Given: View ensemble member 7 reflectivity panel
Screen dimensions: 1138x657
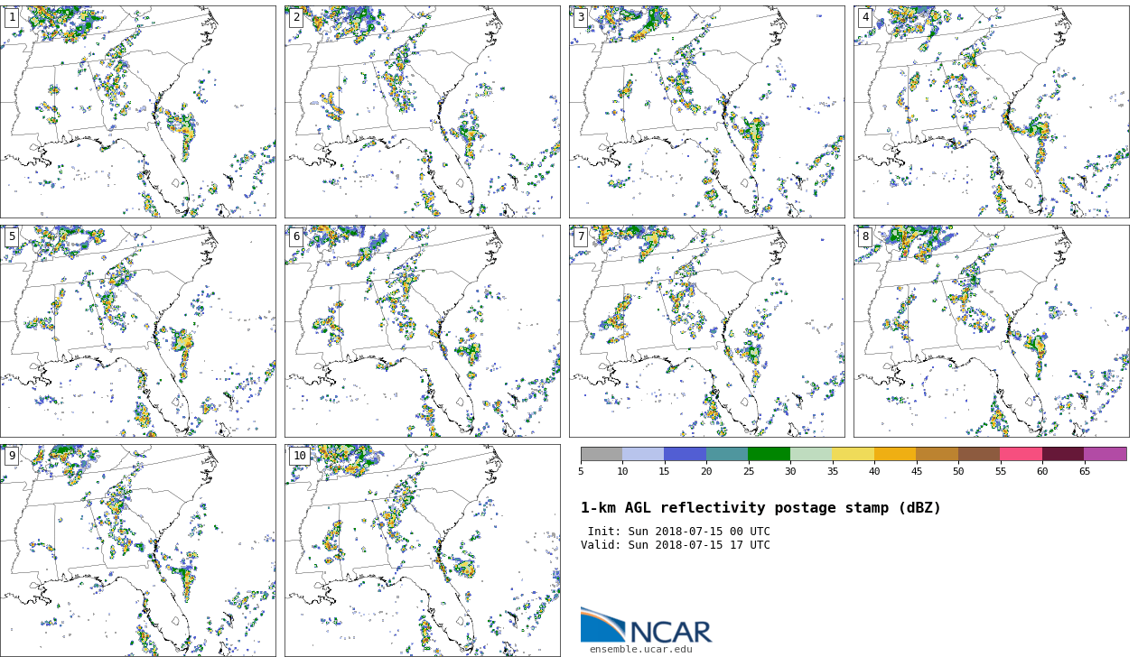Looking at the screenshot, I should tap(706, 330).
